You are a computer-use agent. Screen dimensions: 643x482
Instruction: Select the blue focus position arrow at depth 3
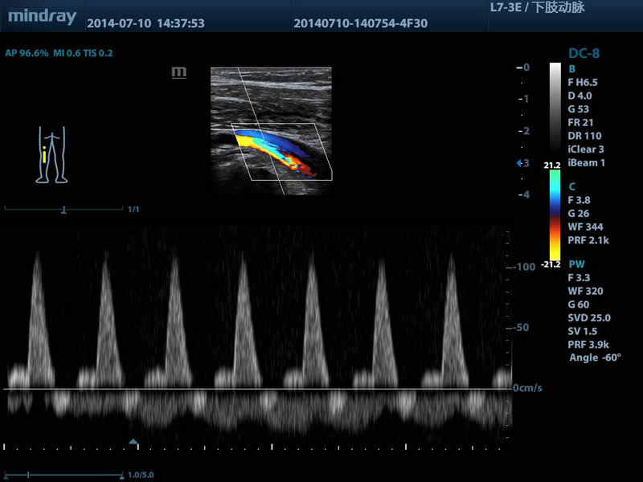[519, 163]
